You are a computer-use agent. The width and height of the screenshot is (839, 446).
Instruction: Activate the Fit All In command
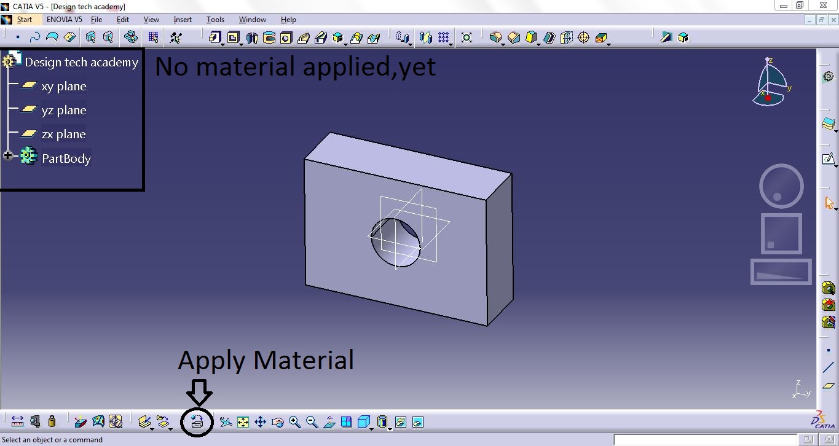[242, 422]
